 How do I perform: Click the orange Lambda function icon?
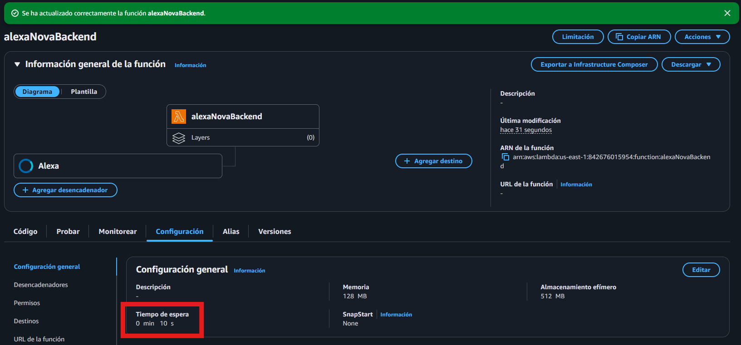pos(179,117)
